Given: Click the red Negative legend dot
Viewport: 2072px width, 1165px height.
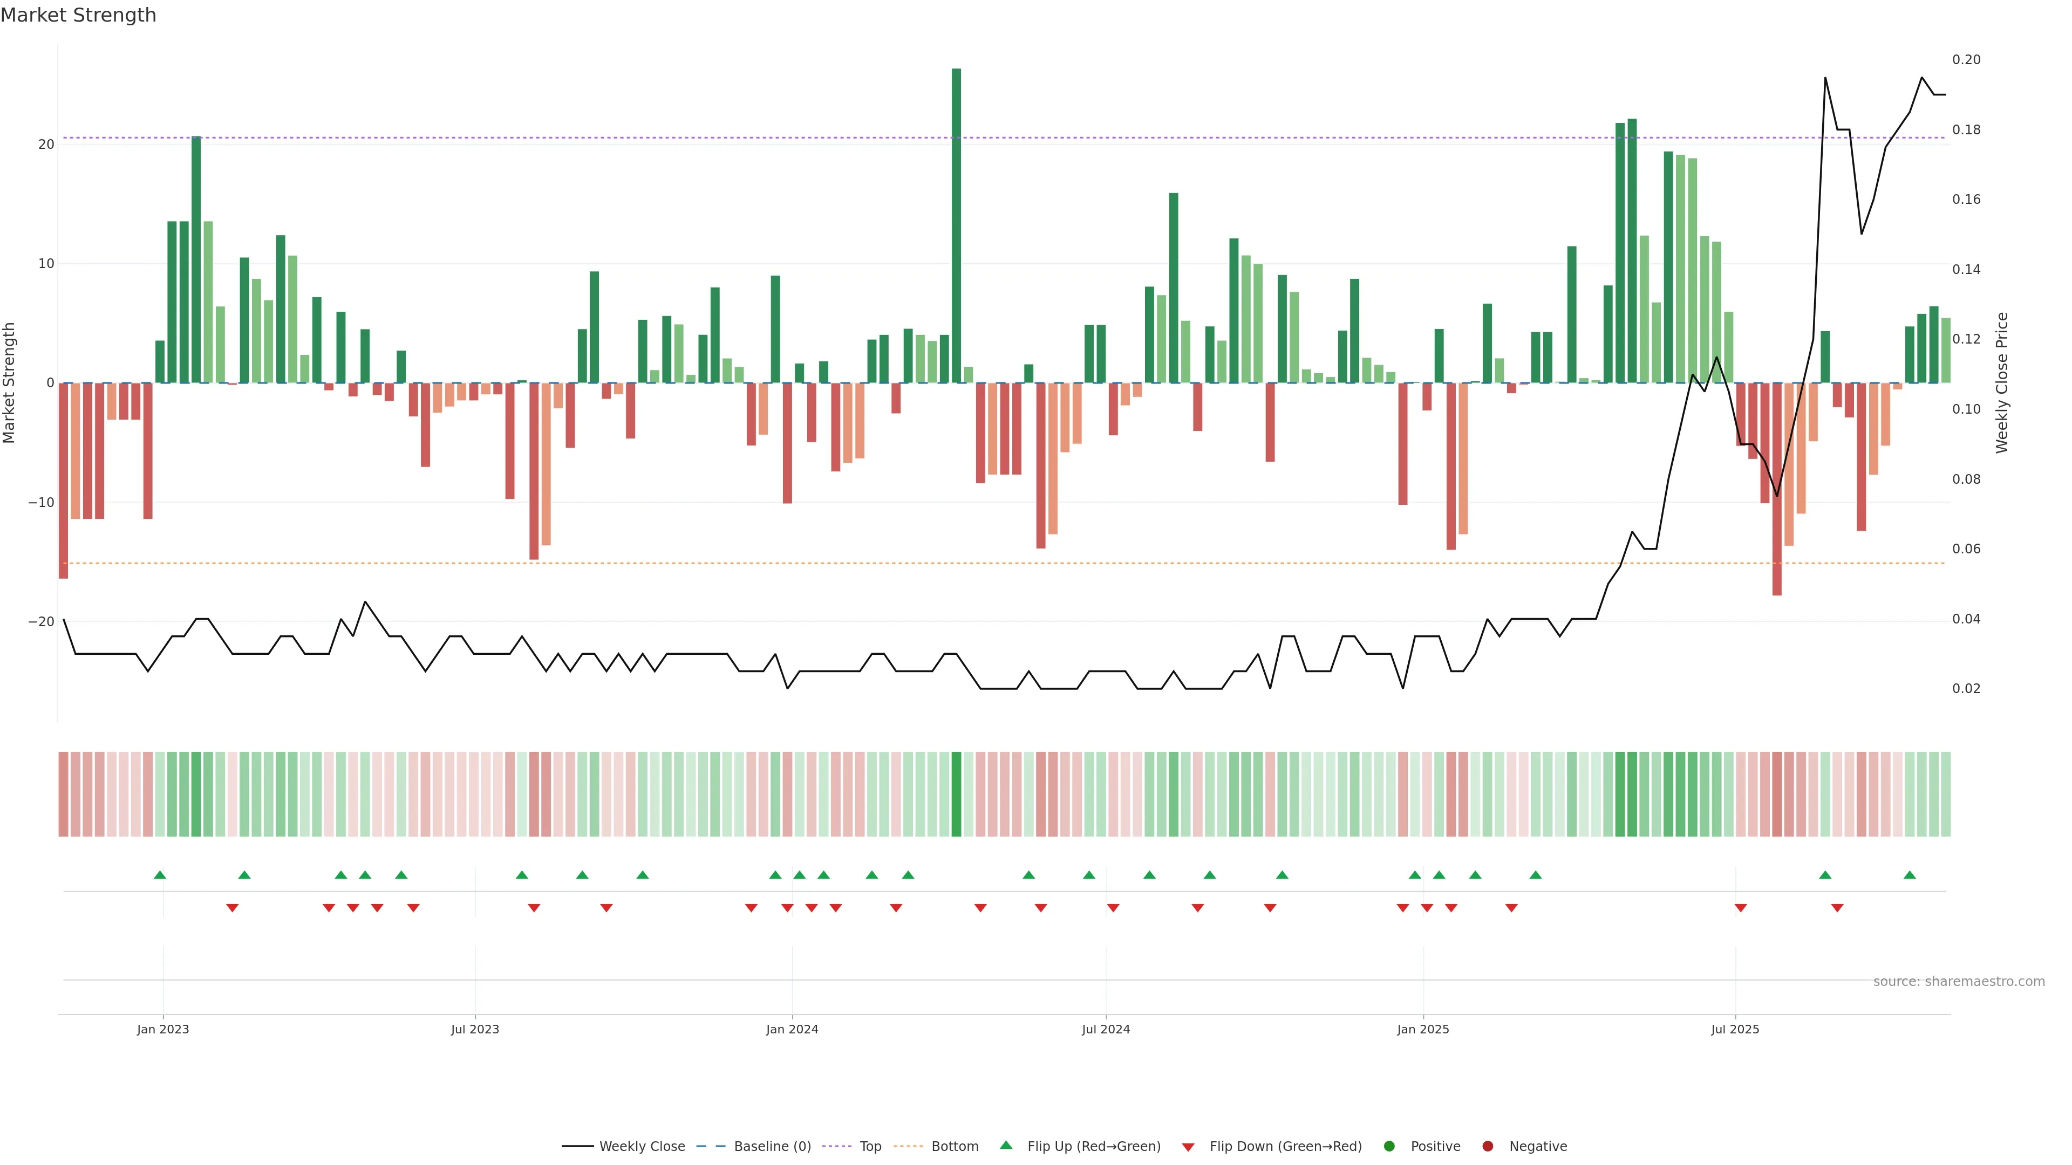Looking at the screenshot, I should point(1487,1147).
